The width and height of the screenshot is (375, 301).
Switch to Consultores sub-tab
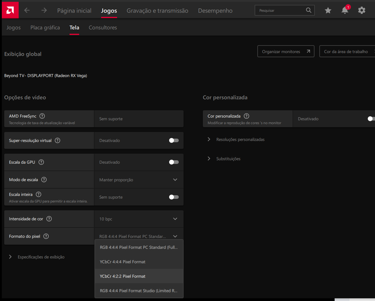coord(103,27)
